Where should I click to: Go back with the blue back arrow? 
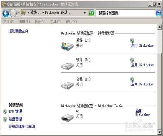click(6, 13)
